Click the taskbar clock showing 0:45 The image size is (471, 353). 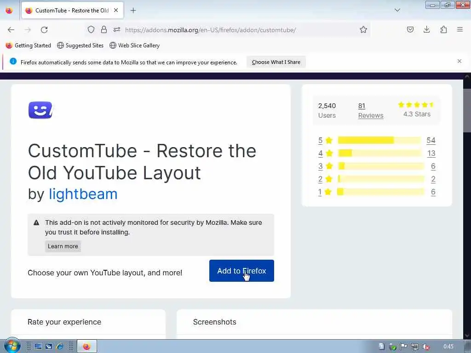tap(448, 347)
